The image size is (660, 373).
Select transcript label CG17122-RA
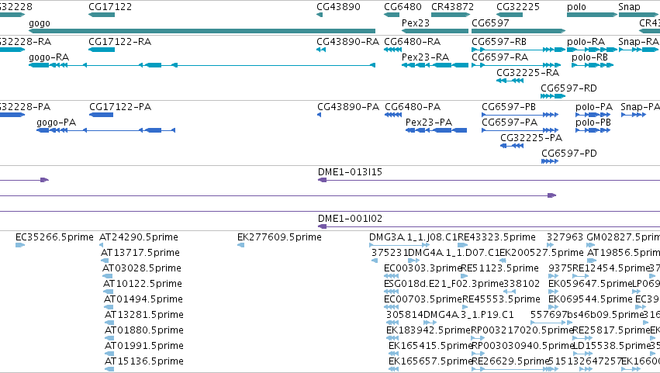[119, 42]
